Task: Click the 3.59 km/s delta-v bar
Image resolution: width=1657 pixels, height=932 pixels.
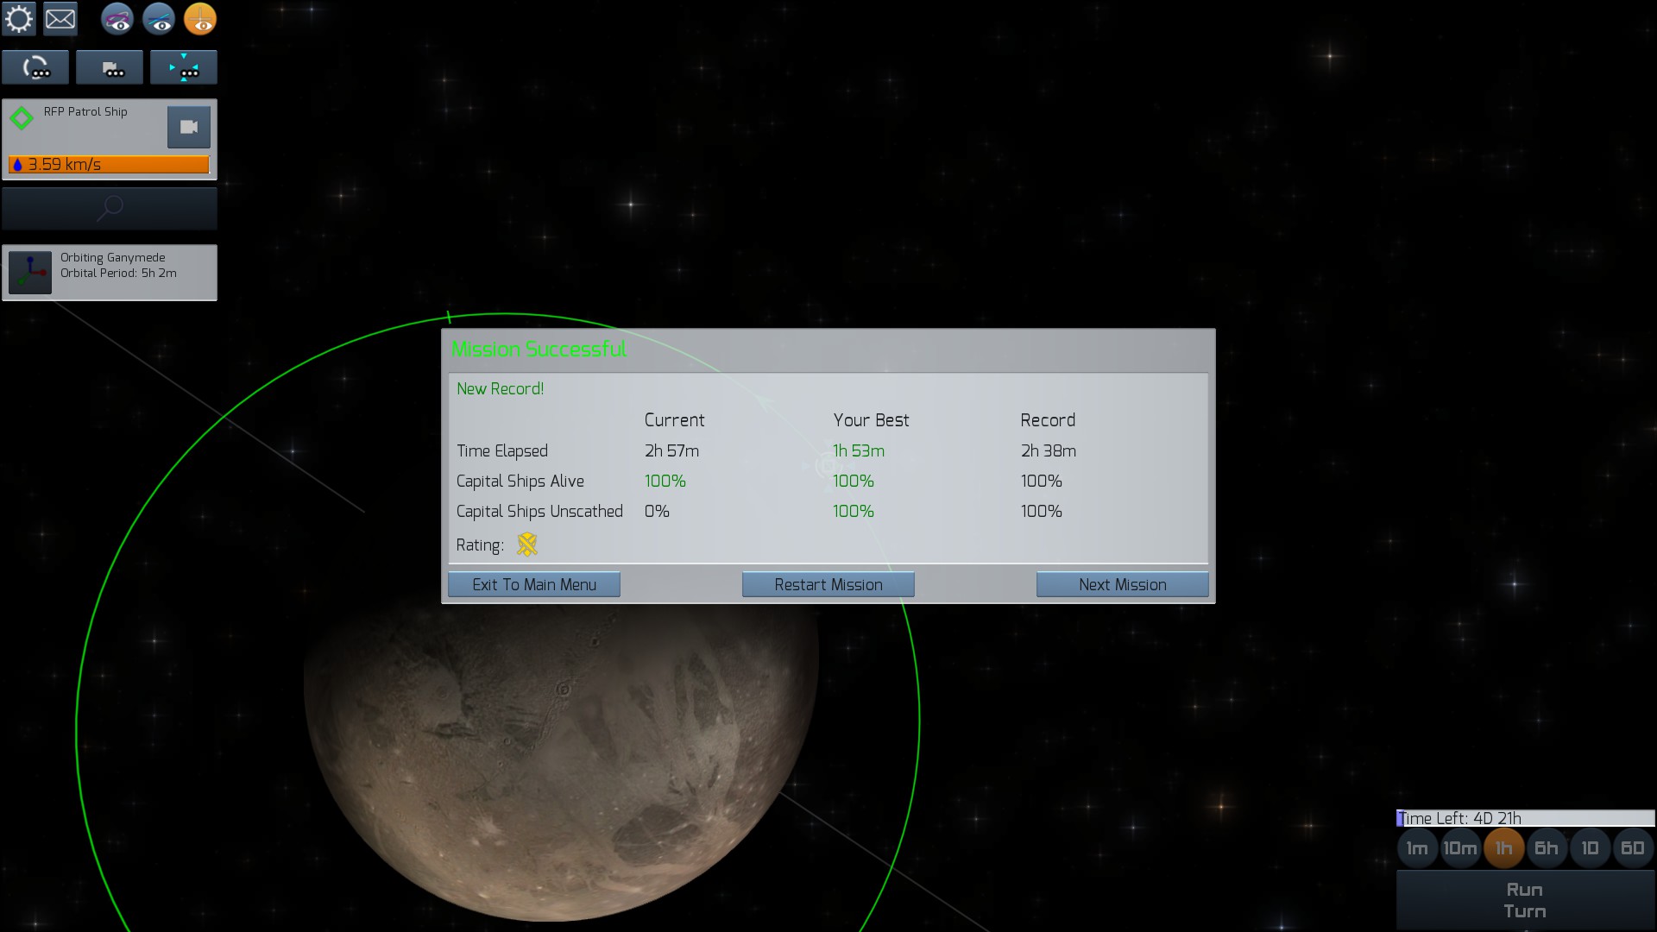Action: click(x=109, y=164)
